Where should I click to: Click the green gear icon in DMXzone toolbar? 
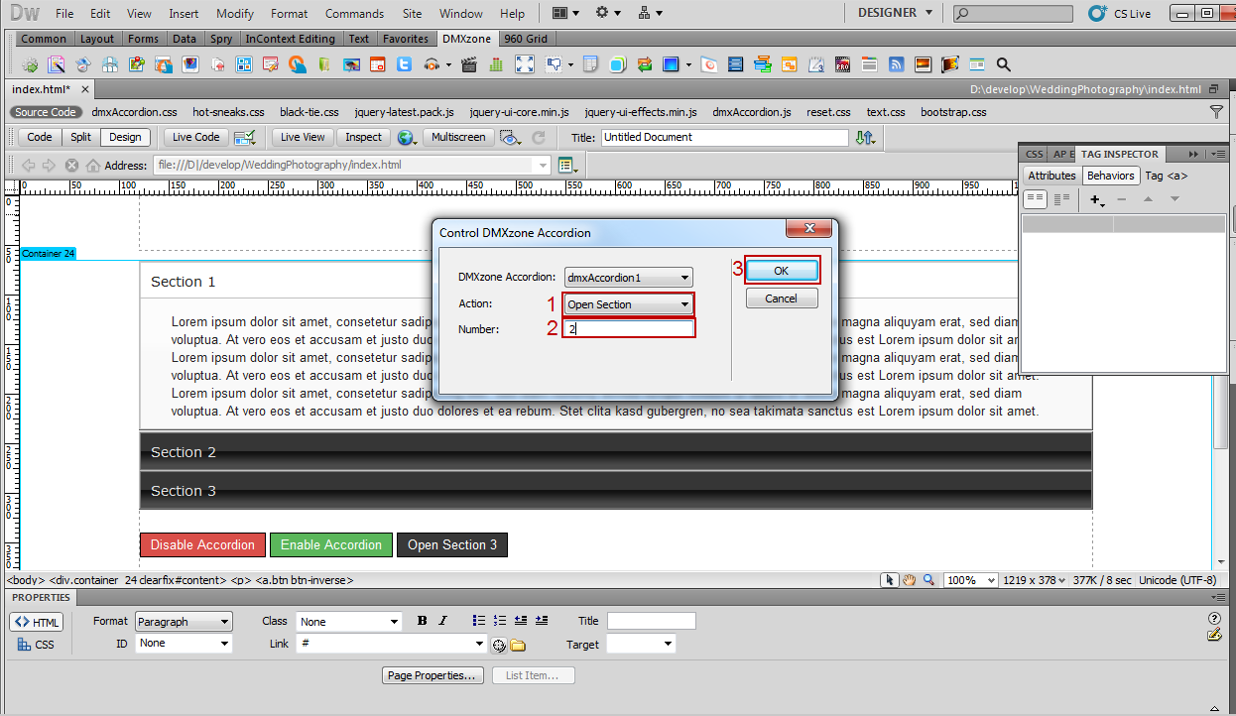tap(31, 64)
